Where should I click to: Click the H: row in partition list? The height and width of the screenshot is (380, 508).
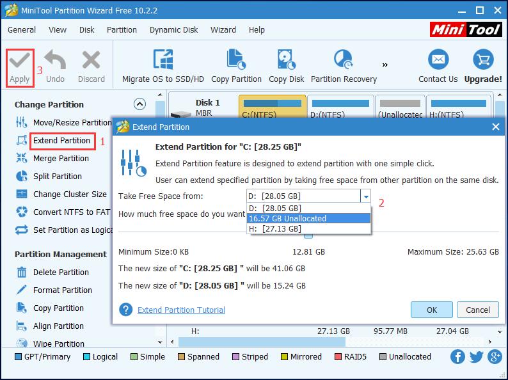(x=332, y=331)
